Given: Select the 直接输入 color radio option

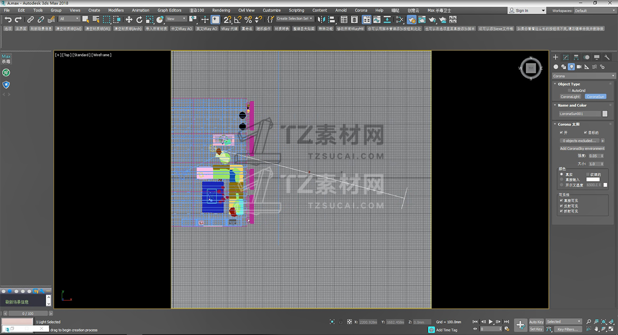Looking at the screenshot, I should click(561, 180).
